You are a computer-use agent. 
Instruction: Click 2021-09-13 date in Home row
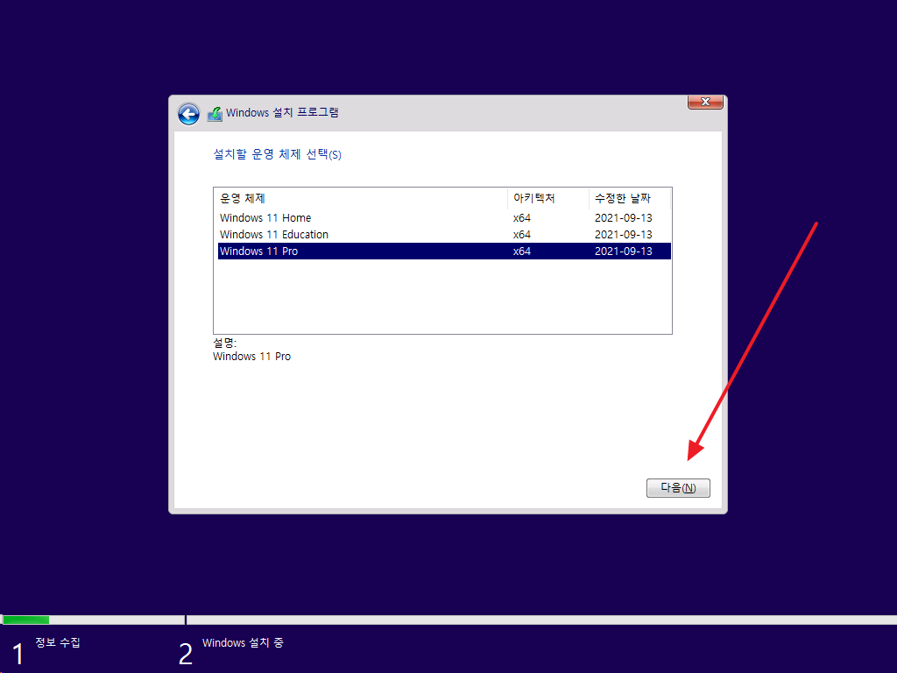[623, 218]
